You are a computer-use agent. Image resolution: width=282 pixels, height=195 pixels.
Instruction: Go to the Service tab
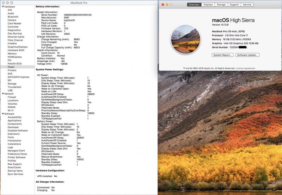pos(247,5)
